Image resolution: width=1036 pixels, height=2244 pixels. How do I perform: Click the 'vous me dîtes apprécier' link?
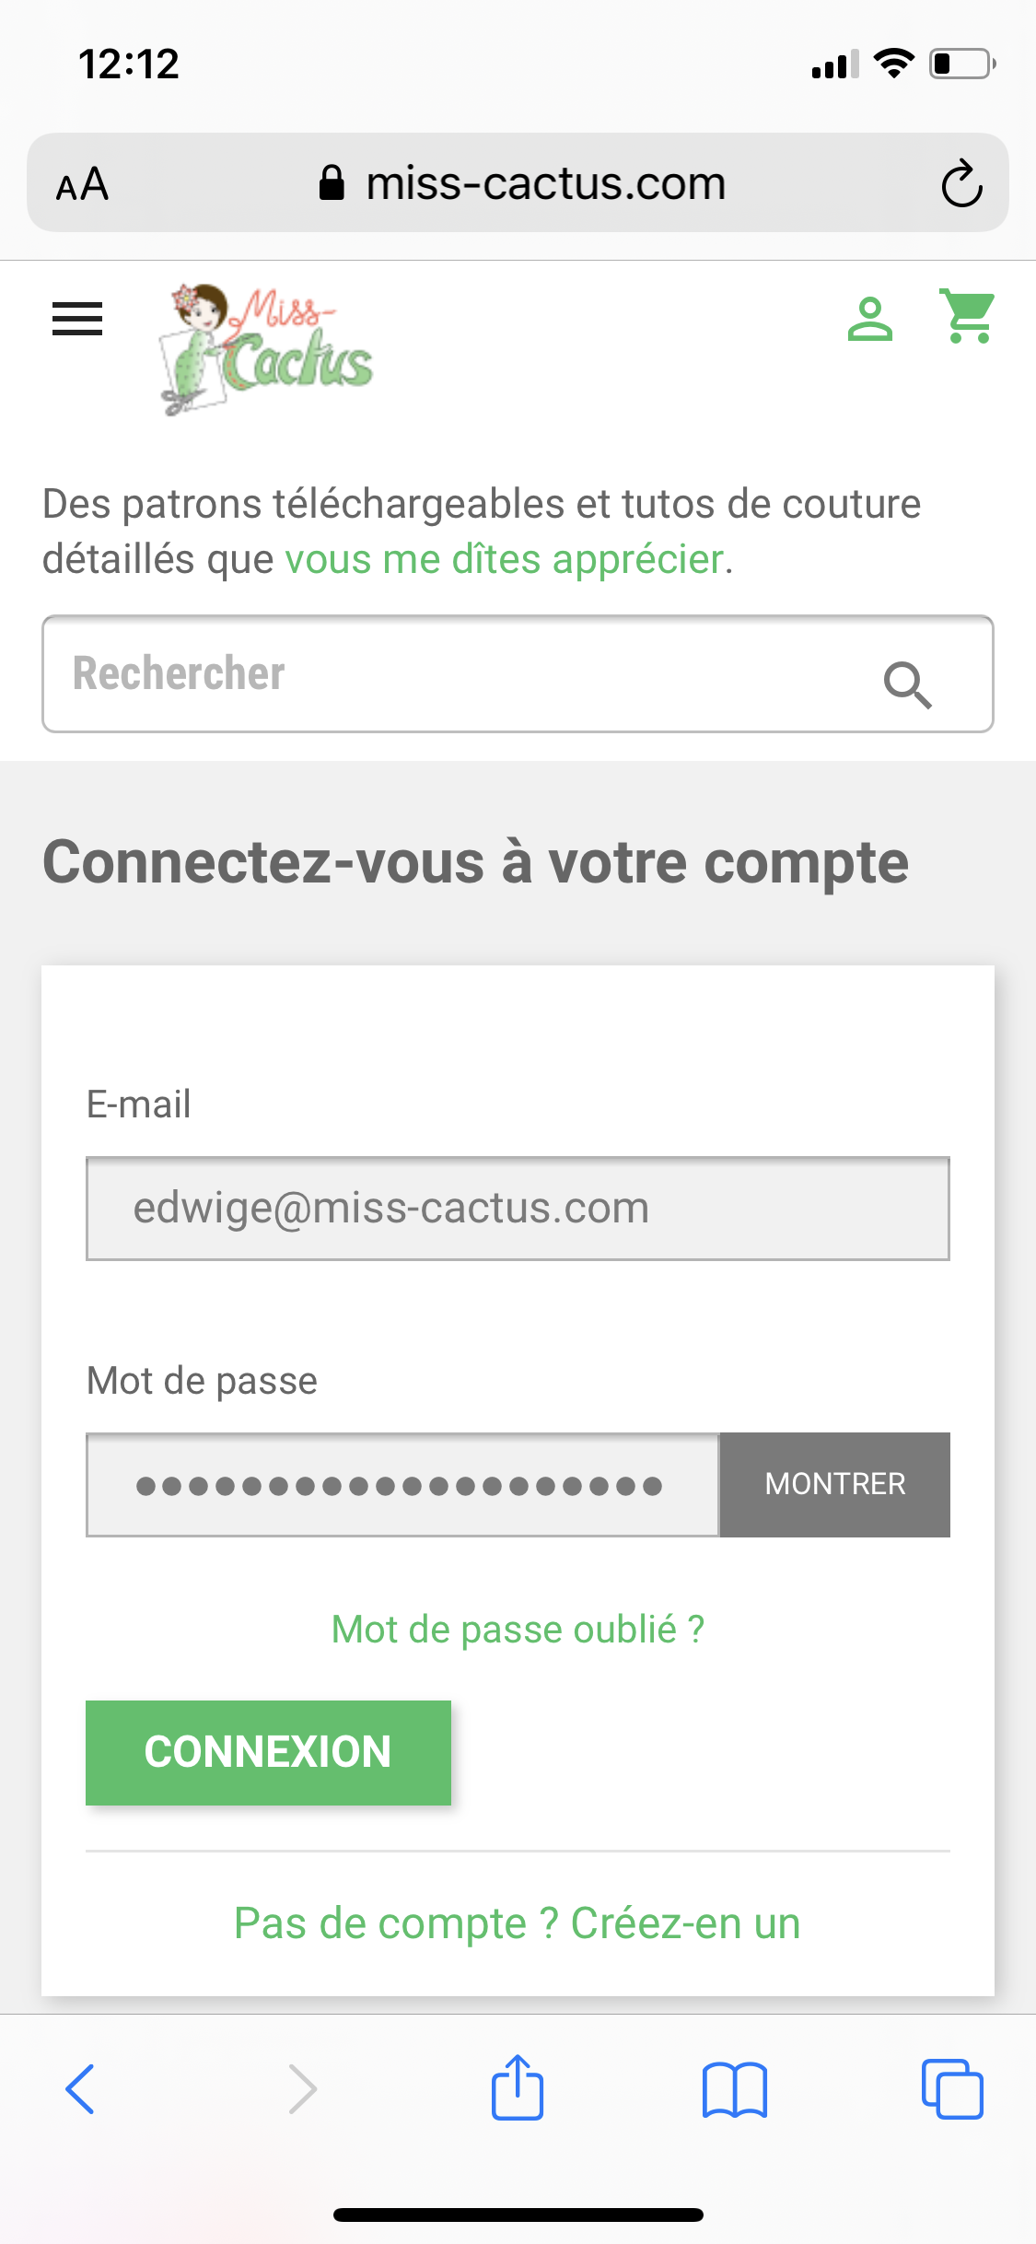pyautogui.click(x=505, y=558)
